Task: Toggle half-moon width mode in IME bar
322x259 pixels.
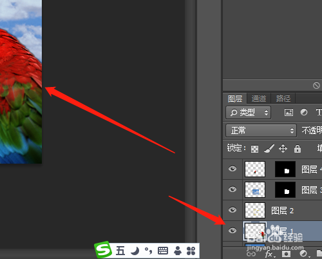Action: tap(135, 251)
